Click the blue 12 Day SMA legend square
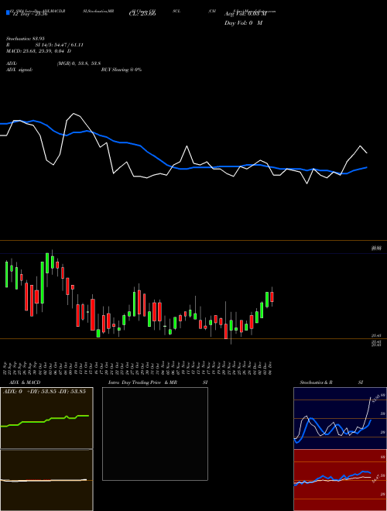The height and width of the screenshot is (511, 387). tap(9, 12)
